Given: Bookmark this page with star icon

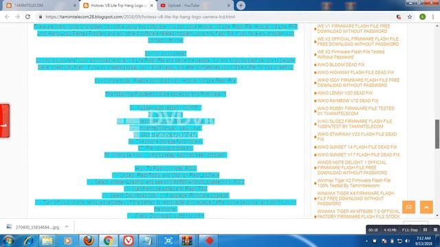Looking at the screenshot, I should coord(410,16).
